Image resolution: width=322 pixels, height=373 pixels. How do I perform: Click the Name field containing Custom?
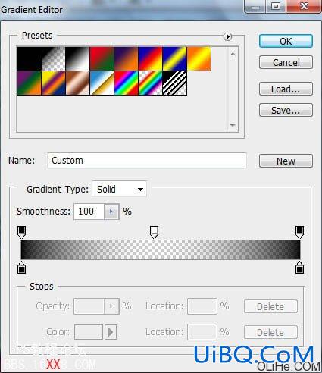(x=147, y=161)
